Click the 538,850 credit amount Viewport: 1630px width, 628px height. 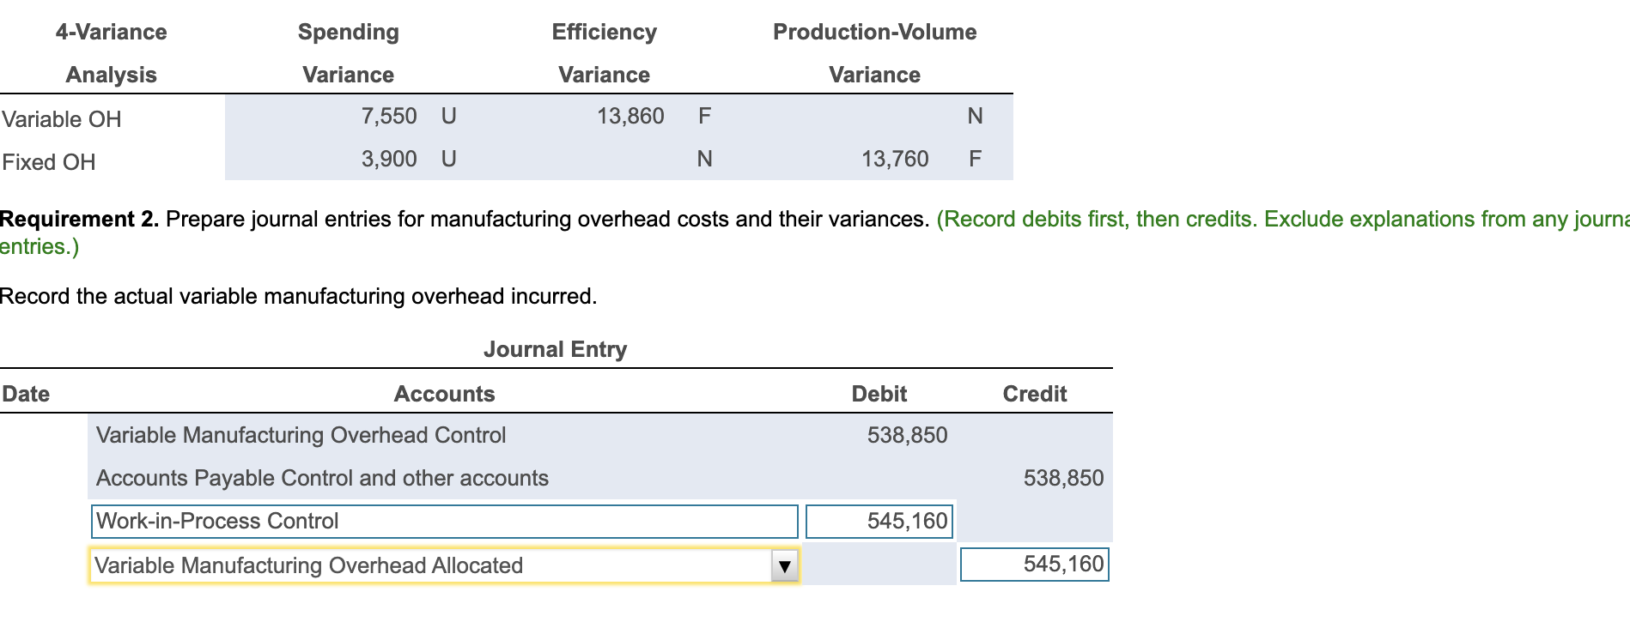point(1063,478)
